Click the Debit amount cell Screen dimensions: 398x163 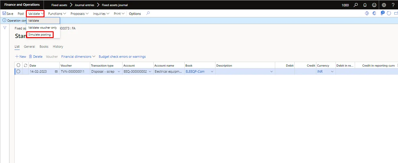pyautogui.click(x=285, y=72)
